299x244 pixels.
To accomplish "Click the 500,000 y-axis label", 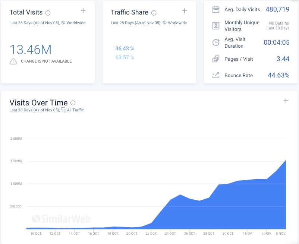I will 15,206.
